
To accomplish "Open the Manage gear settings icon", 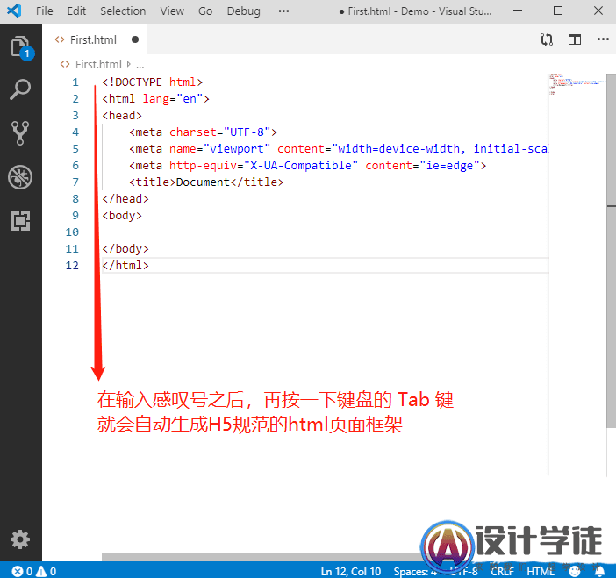I will (20, 539).
